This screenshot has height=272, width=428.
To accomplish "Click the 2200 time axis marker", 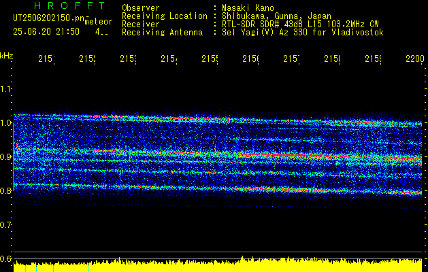I will (x=415, y=59).
